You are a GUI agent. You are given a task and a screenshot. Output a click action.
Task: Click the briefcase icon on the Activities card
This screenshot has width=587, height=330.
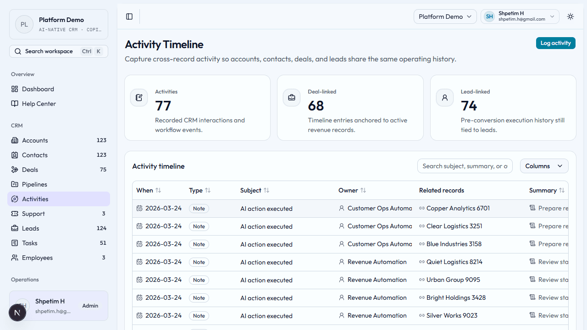point(292,97)
